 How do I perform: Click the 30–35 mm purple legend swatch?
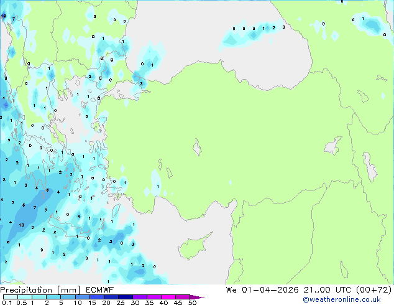pos(139,297)
